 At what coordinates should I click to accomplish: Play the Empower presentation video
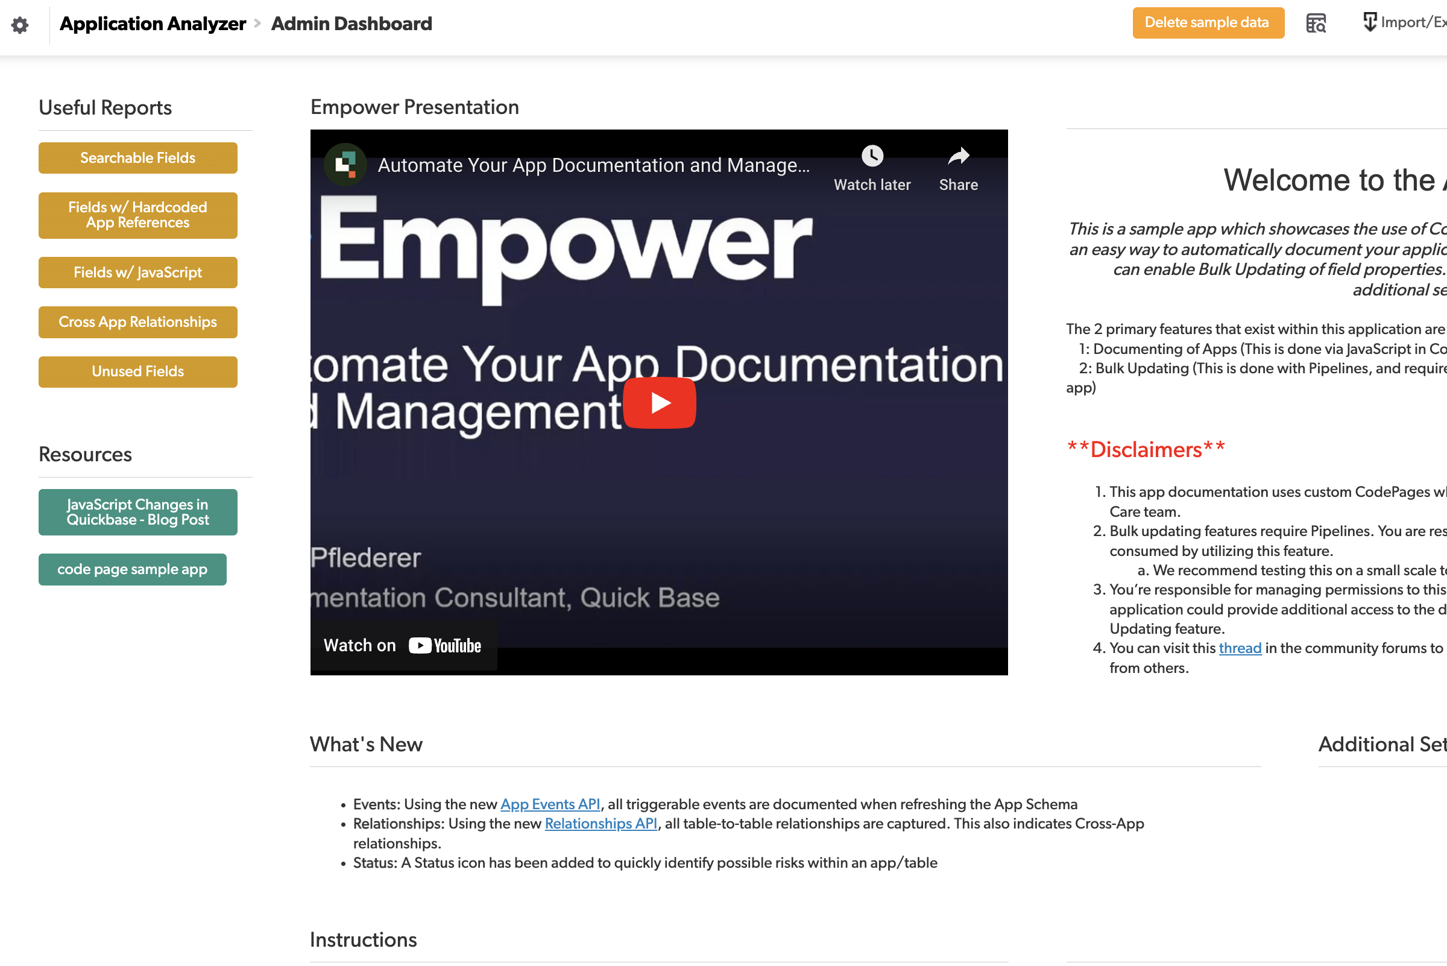coord(659,402)
